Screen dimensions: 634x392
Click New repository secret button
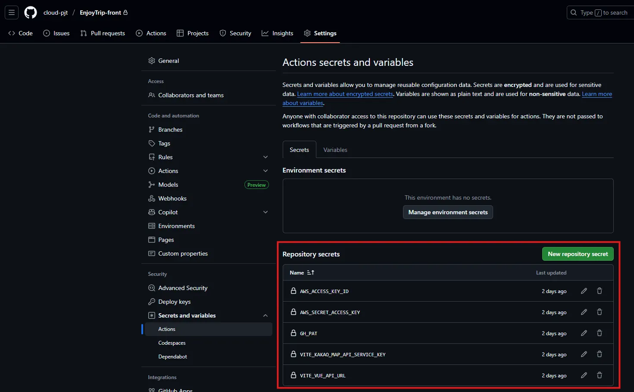tap(578, 254)
